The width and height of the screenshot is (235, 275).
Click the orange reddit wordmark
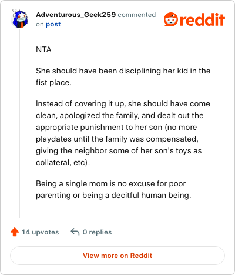[202, 19]
